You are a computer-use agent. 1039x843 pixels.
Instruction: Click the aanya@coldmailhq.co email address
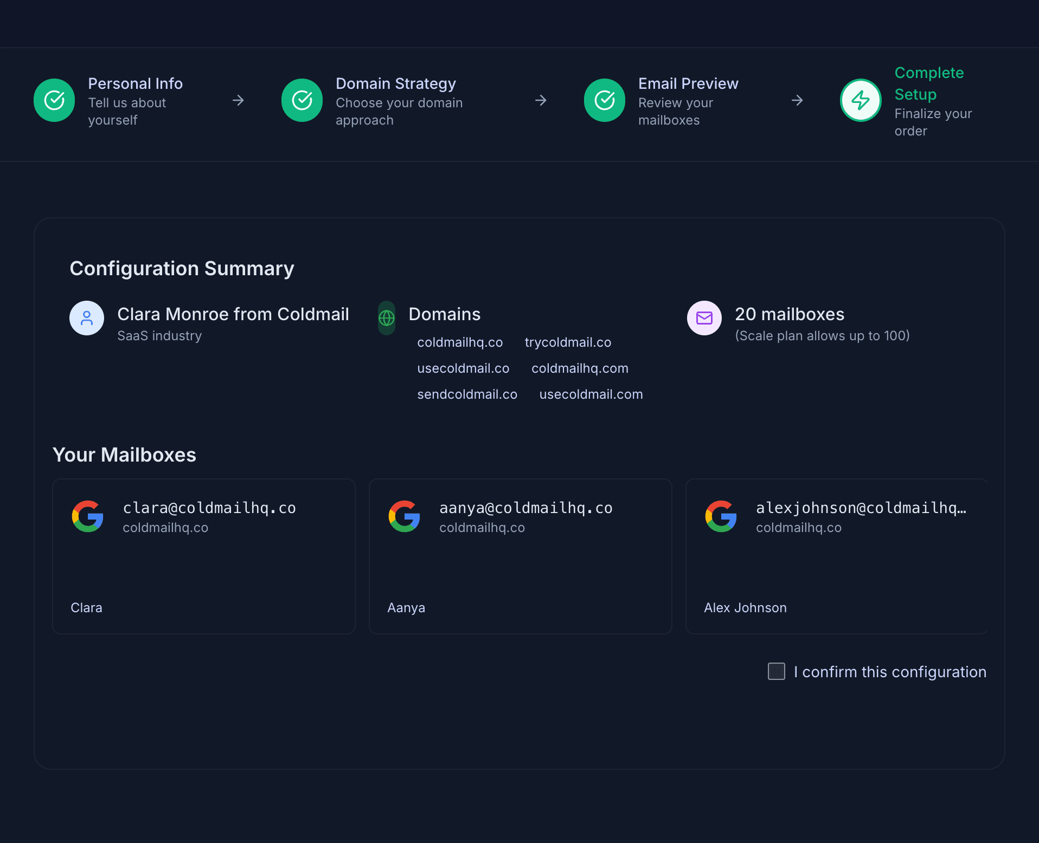click(526, 508)
